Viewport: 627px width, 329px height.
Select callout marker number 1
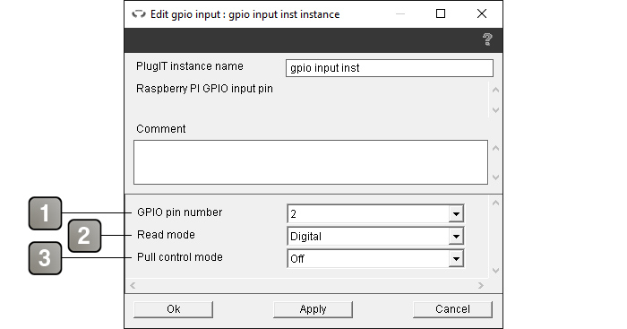pyautogui.click(x=45, y=213)
